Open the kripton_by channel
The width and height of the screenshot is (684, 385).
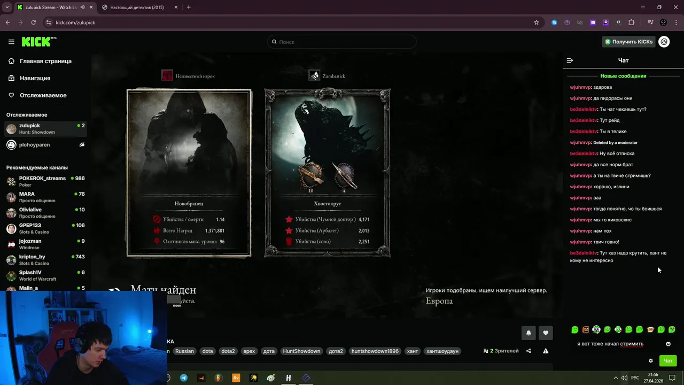[45, 260]
